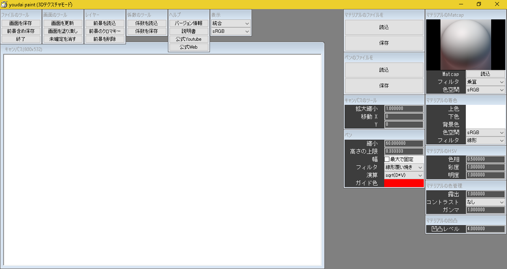Open the 統合 display dropdown
This screenshot has width=507, height=269.
click(231, 23)
